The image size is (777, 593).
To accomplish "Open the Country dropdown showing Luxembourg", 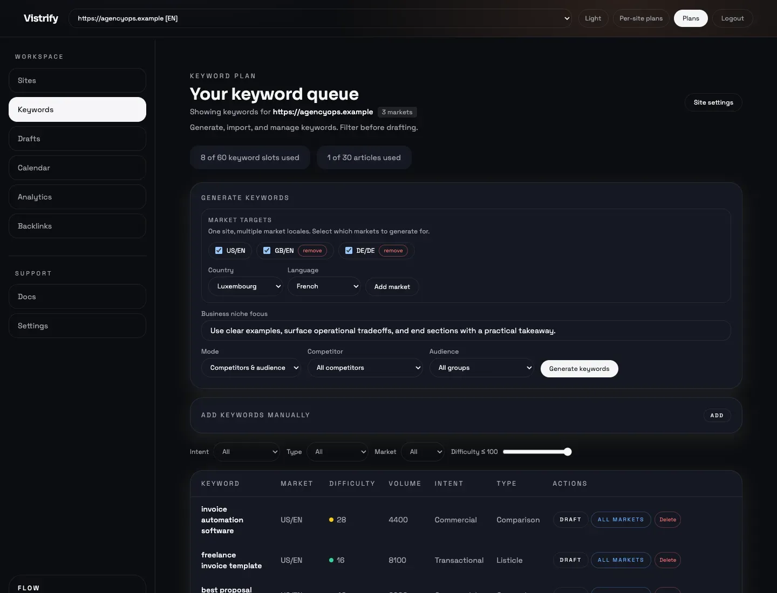I will point(246,286).
